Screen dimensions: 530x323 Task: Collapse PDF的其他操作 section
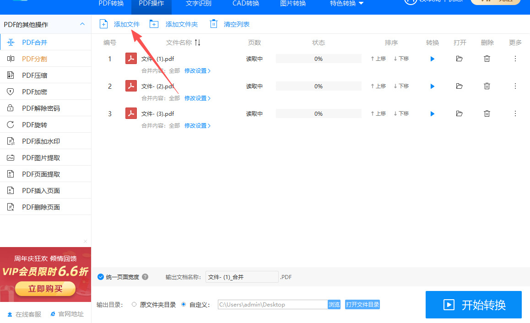(x=82, y=24)
